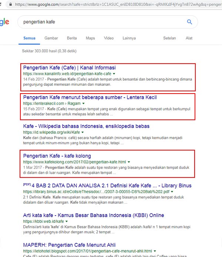Click the 1 Mar 2017 snippet date
The height and width of the screenshot is (257, 222).
(33, 168)
